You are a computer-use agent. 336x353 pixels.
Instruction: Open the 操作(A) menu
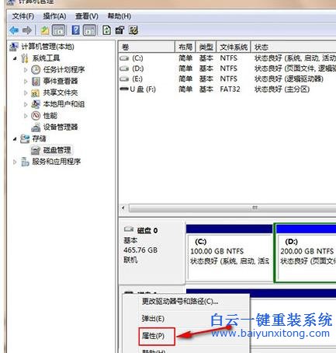(54, 16)
